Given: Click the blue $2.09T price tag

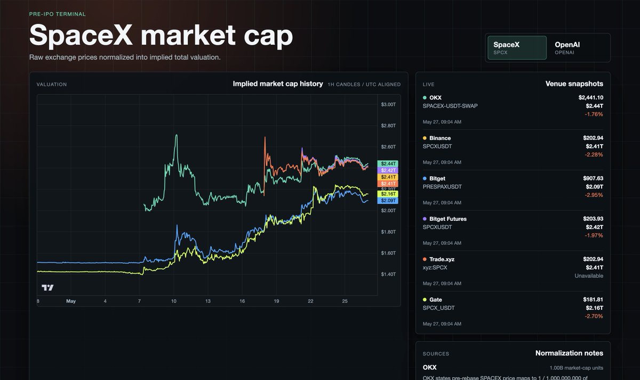Looking at the screenshot, I should click(388, 201).
